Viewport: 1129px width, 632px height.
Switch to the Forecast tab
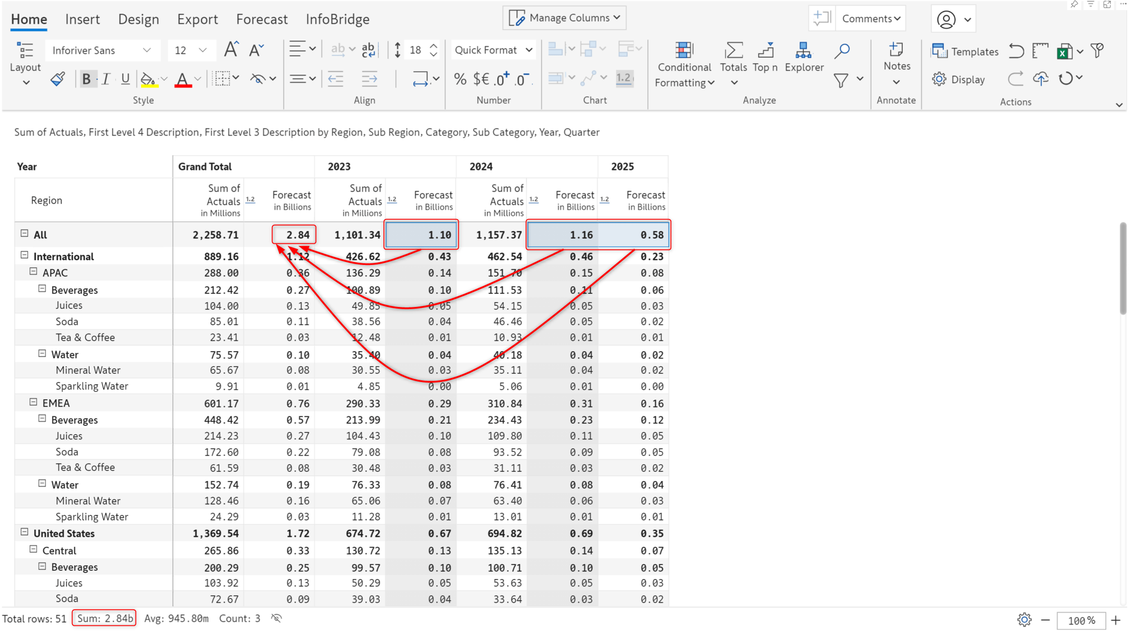coord(262,19)
